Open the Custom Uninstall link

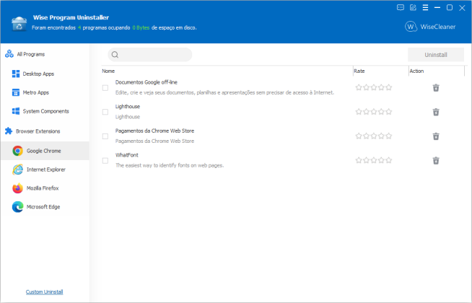coord(44,292)
